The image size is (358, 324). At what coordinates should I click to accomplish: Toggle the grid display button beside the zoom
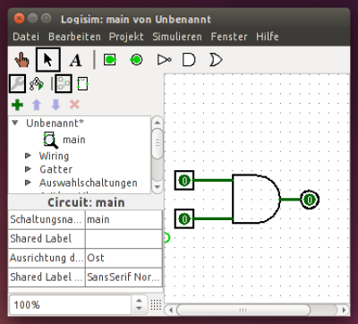156,304
